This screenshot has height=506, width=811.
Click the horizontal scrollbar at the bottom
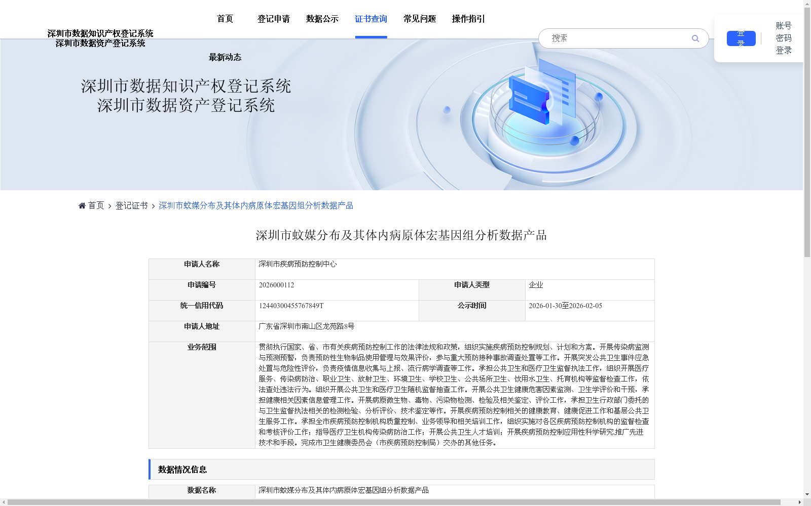pos(394,502)
